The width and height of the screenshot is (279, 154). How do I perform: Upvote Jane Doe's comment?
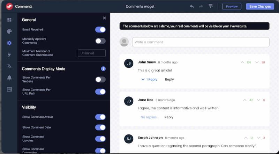(245, 100)
